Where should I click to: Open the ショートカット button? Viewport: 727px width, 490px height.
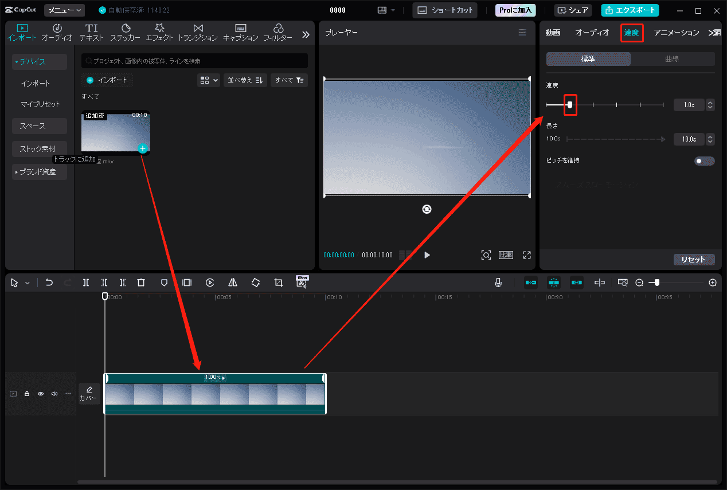pyautogui.click(x=445, y=10)
